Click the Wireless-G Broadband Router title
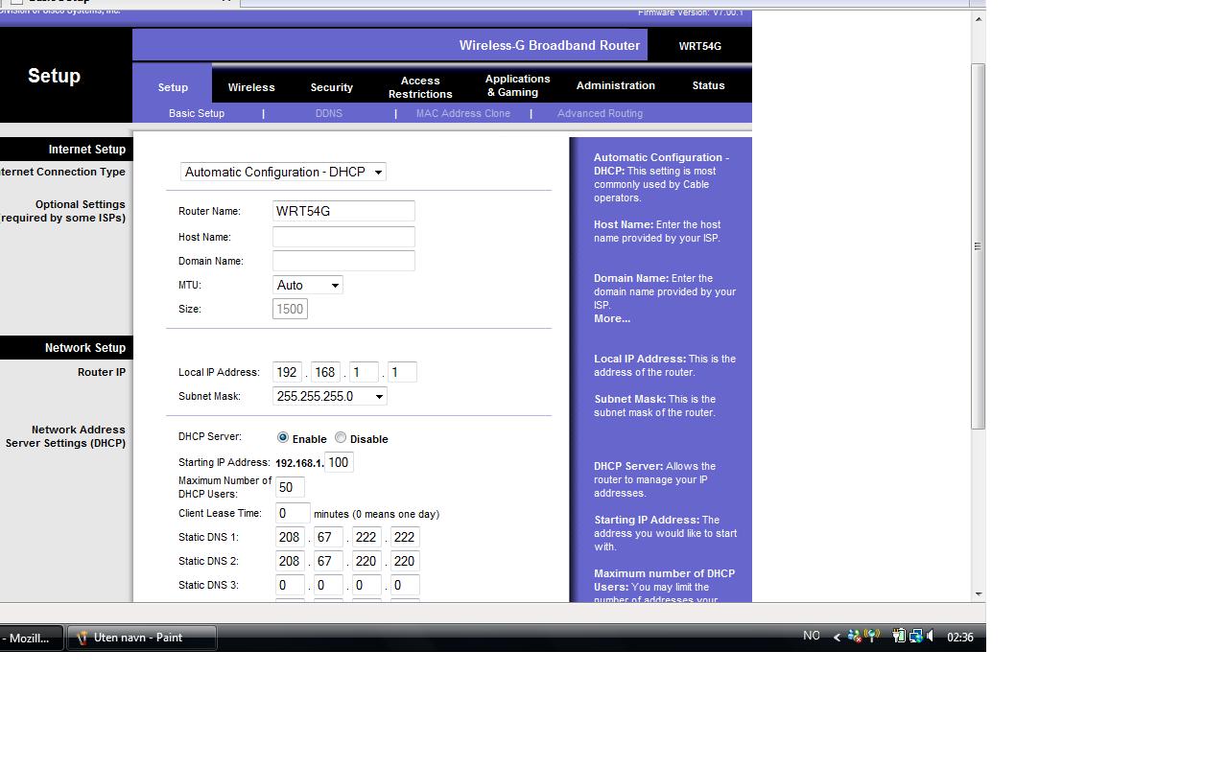Screen dimensions: 1228x767 pos(549,45)
